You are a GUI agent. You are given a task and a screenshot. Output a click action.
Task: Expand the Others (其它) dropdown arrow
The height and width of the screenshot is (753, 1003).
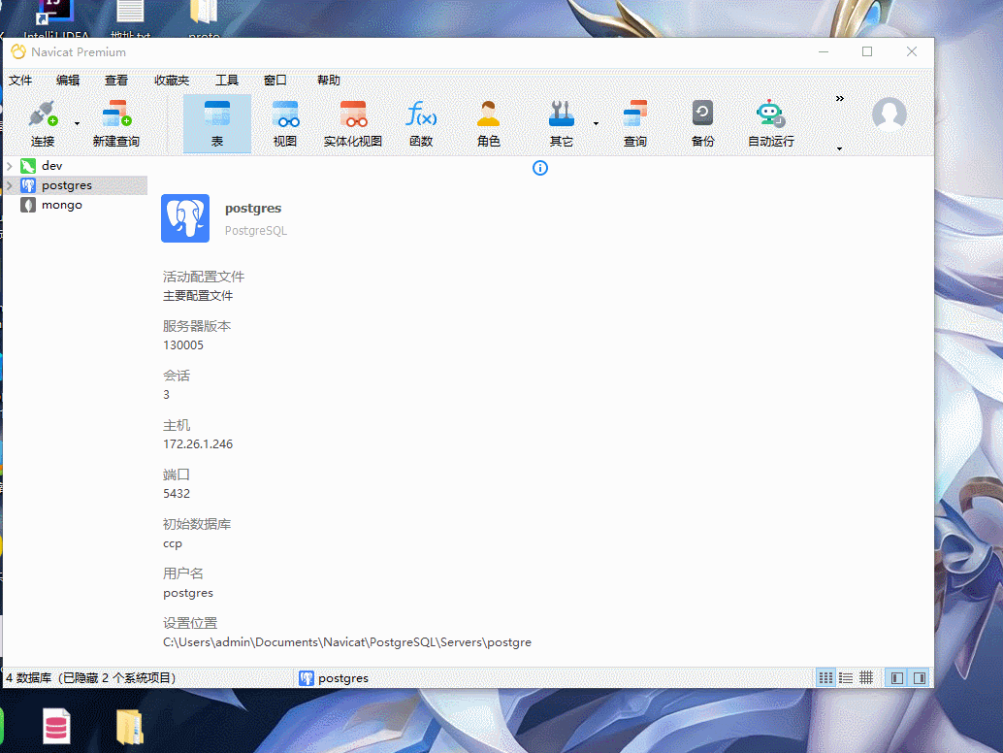coord(596,123)
